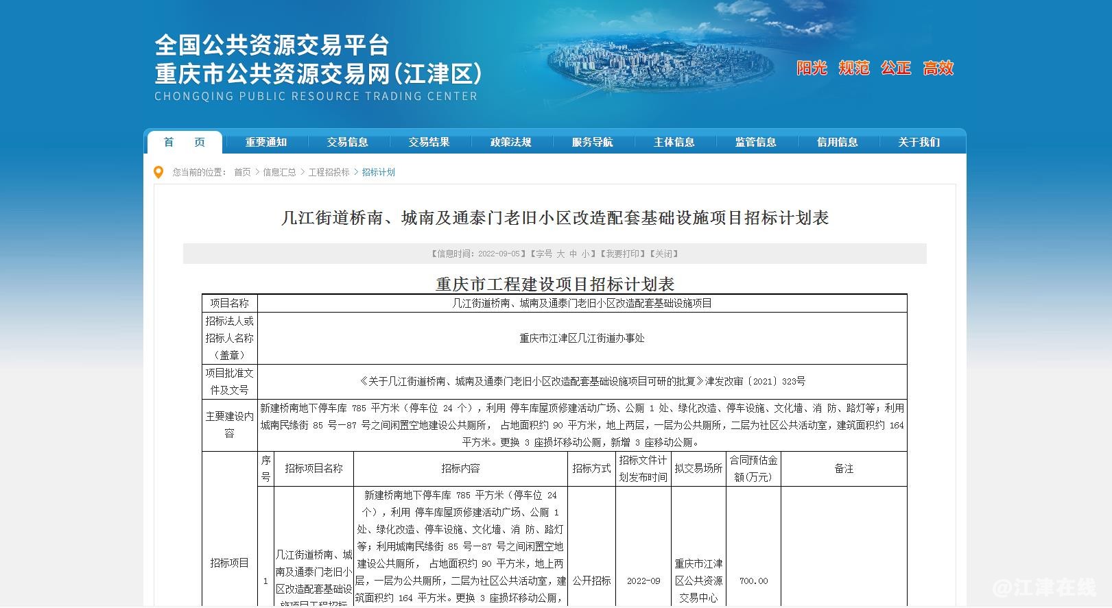
Task: Open the 政策法规 menu item
Action: [x=511, y=142]
